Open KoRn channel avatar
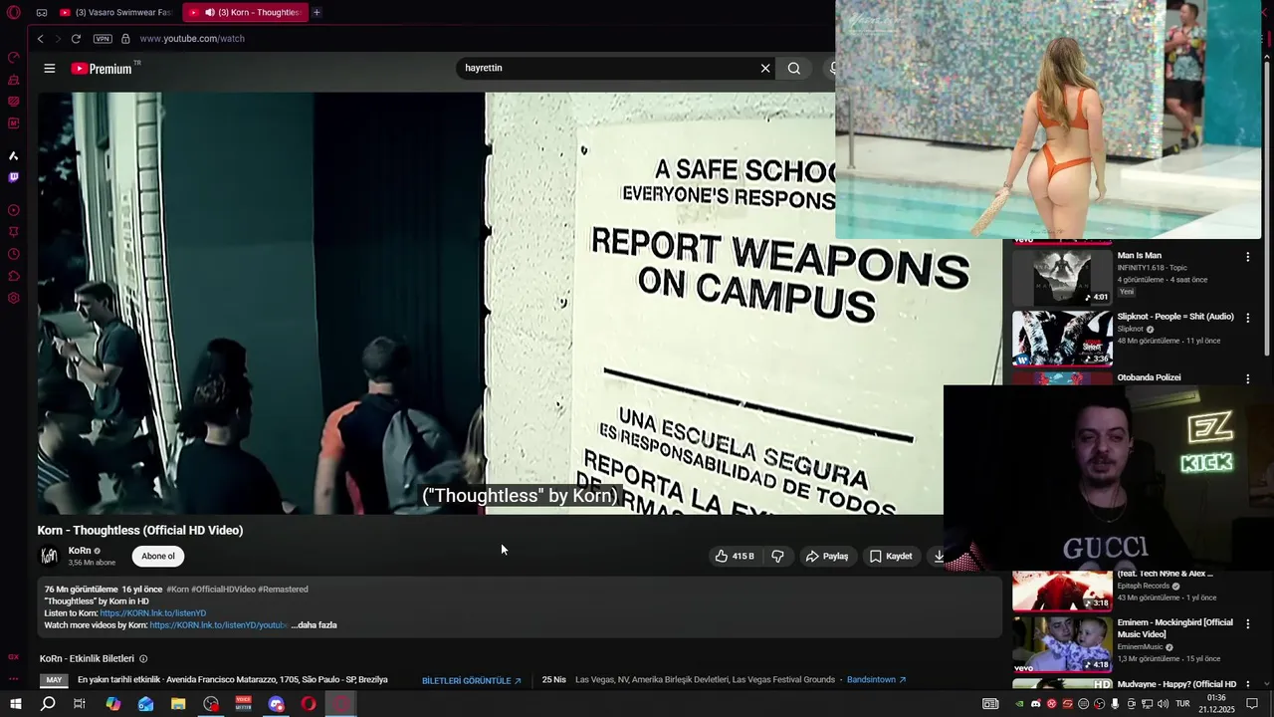The image size is (1274, 717). tap(49, 556)
